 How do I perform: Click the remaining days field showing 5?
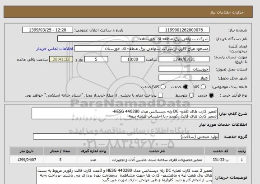tap(96, 59)
